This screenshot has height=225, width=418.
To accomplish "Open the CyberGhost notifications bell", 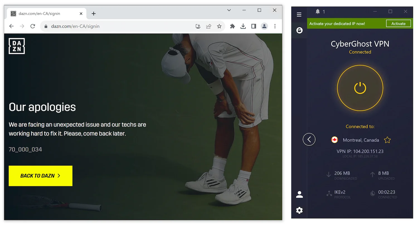I will pyautogui.click(x=318, y=11).
